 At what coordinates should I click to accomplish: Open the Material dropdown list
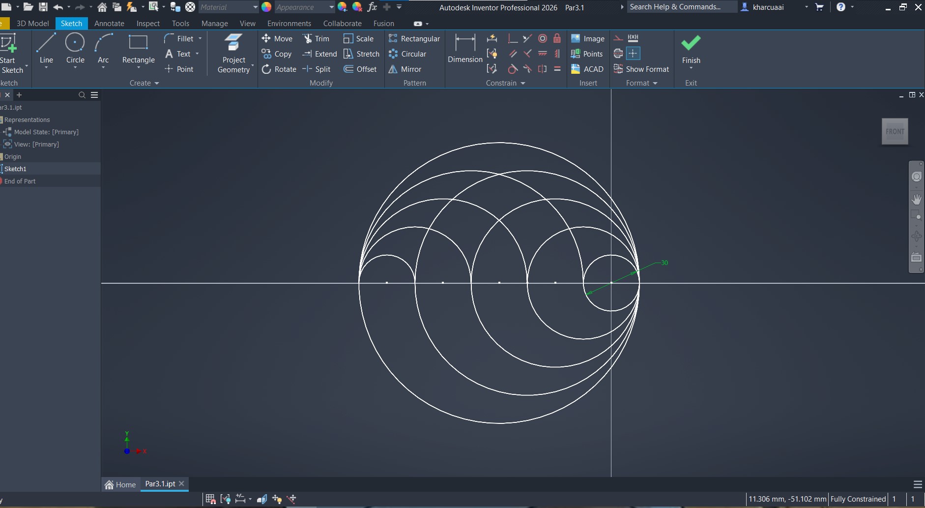click(255, 7)
